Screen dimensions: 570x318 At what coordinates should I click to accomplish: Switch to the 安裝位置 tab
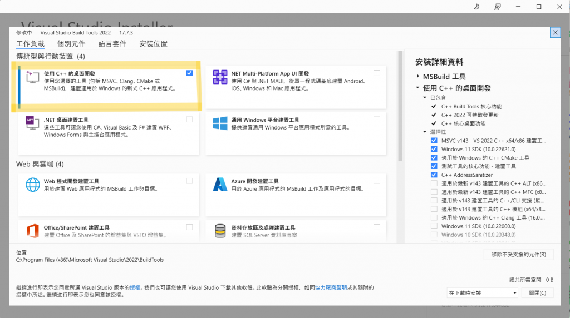click(154, 43)
